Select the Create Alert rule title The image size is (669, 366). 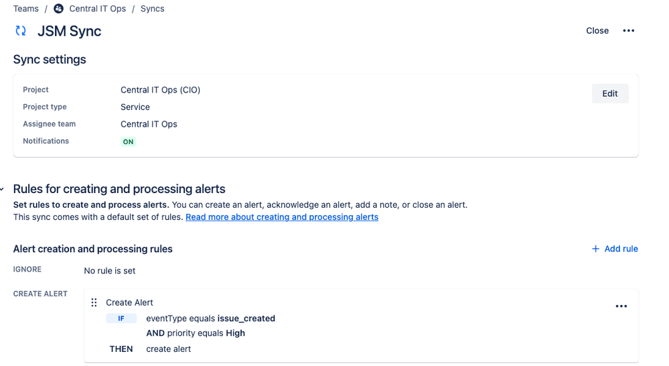coord(129,302)
